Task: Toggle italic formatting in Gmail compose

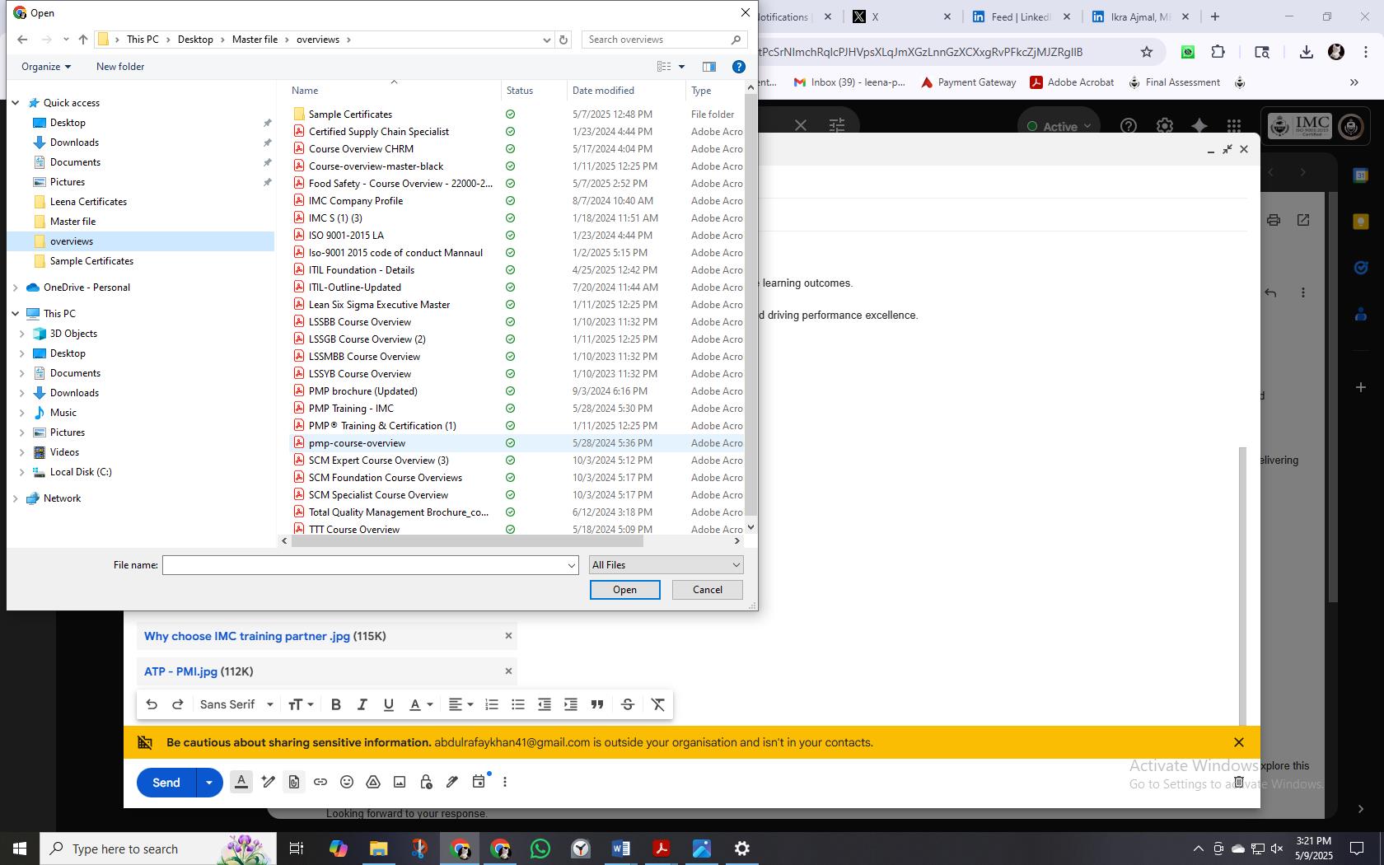Action: tap(362, 704)
